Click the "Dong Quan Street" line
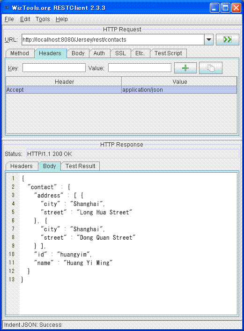 88,238
